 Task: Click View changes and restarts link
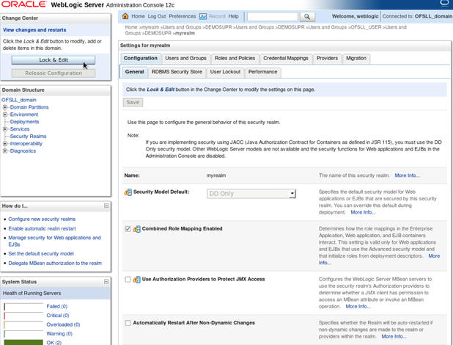coord(34,30)
